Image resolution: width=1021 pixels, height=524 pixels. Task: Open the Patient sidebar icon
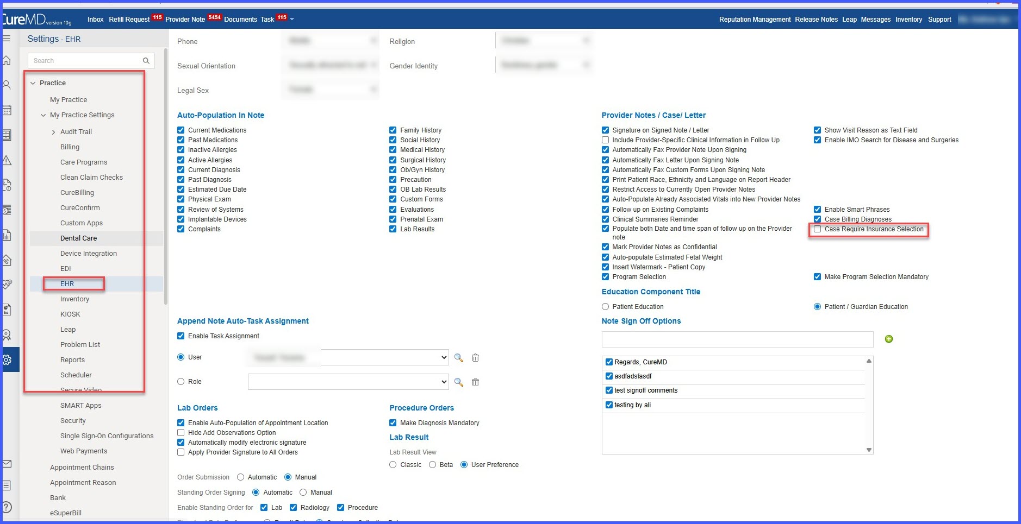click(x=7, y=85)
